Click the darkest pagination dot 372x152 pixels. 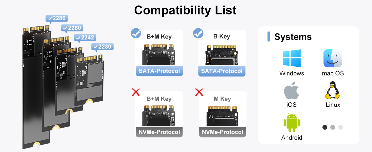[325, 127]
